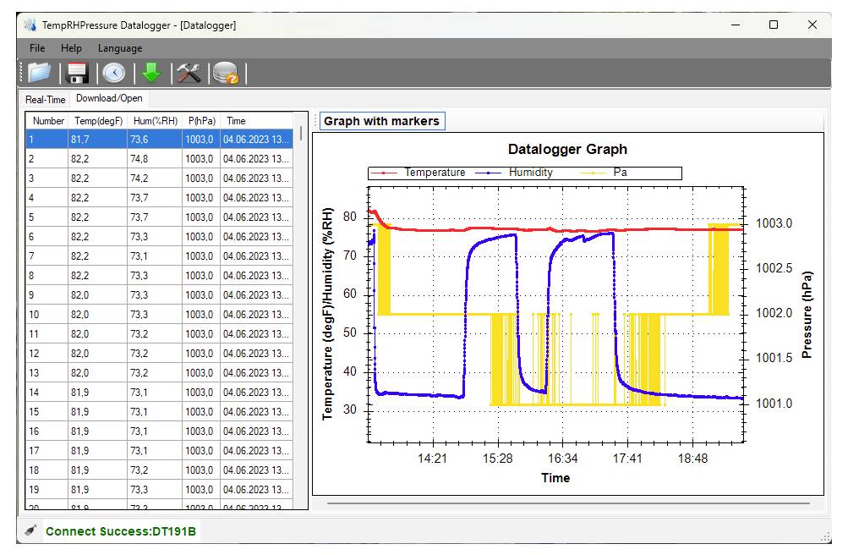
Task: Select row number 9 in the table
Action: pos(160,294)
